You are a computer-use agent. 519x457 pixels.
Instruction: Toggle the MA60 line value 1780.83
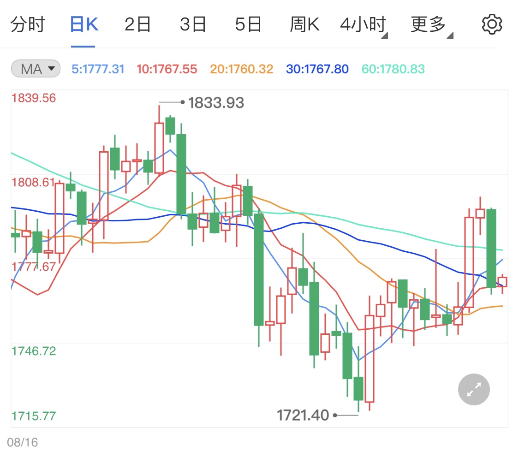[x=392, y=68]
